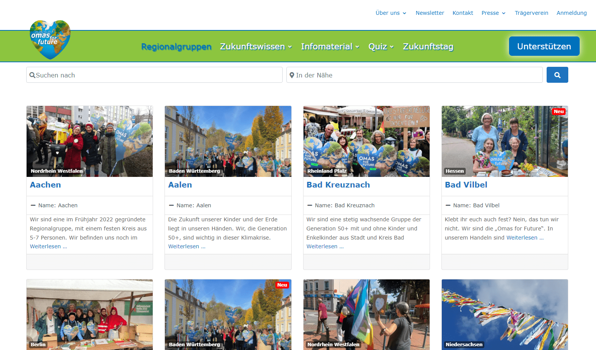Click the Omas for Future heart logo
Viewport: 596px width, 350px height.
(x=50, y=40)
